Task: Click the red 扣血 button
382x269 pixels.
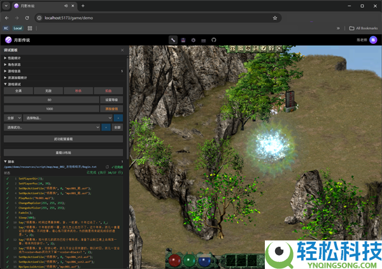Action: click(x=108, y=91)
